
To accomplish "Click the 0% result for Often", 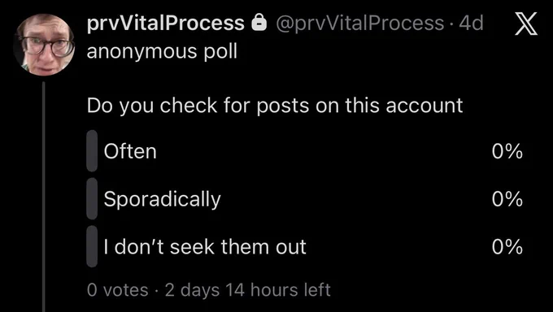I will [507, 151].
